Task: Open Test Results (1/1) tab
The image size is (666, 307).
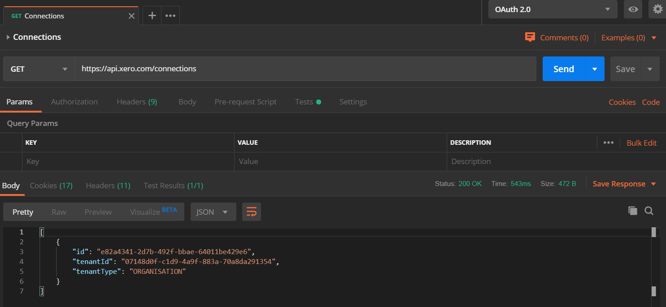Action: coord(174,186)
